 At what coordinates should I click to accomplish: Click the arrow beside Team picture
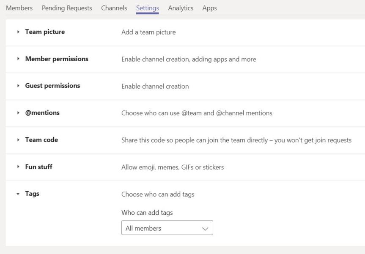pyautogui.click(x=18, y=32)
